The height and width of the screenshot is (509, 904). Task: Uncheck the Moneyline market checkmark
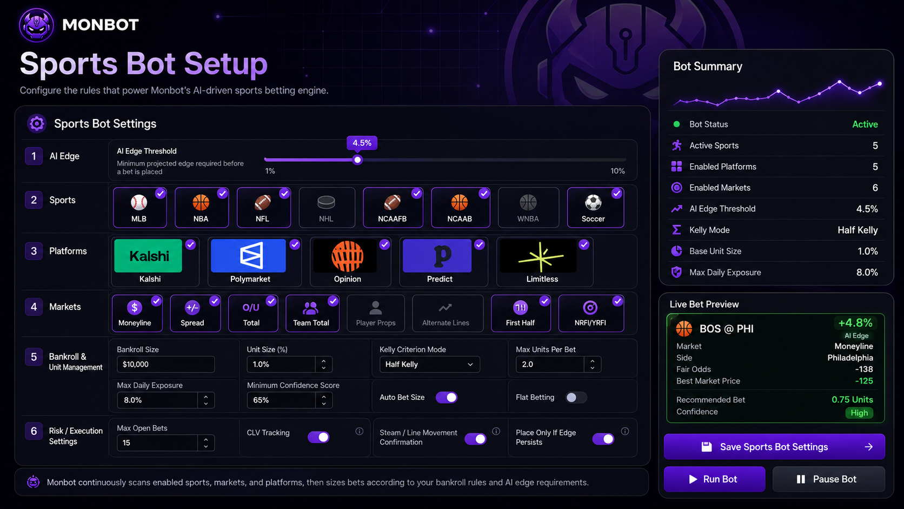click(156, 301)
